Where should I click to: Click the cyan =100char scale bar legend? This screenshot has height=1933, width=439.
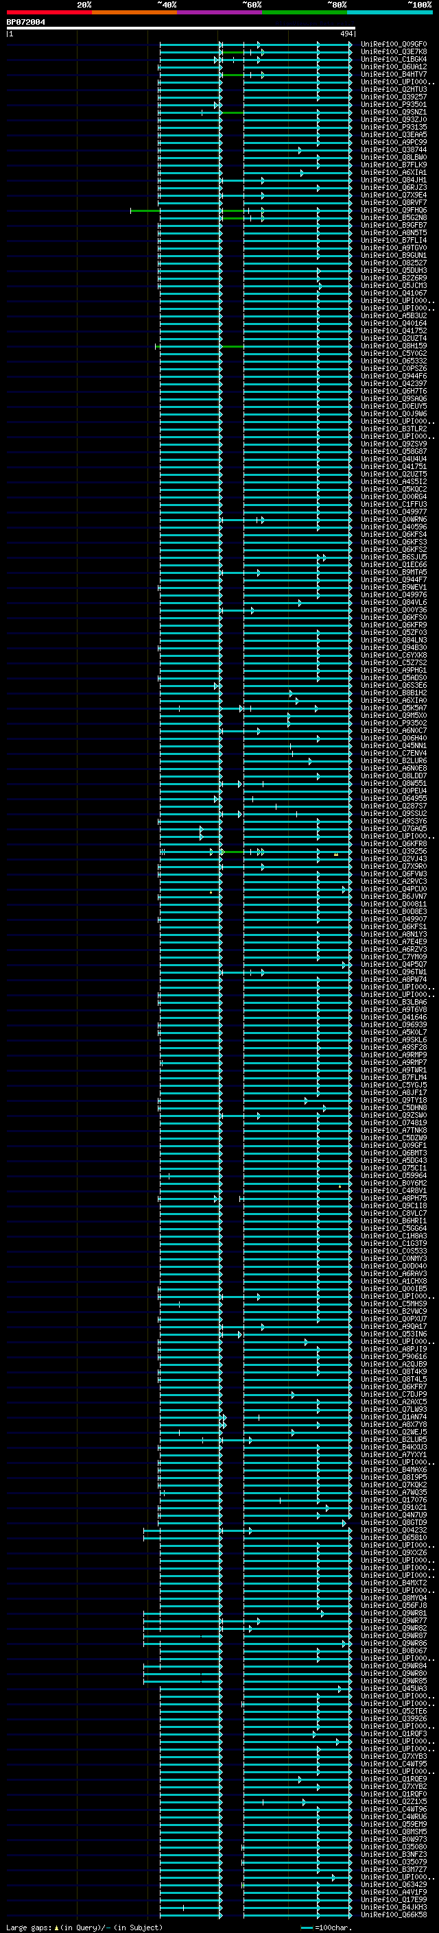[307, 1928]
